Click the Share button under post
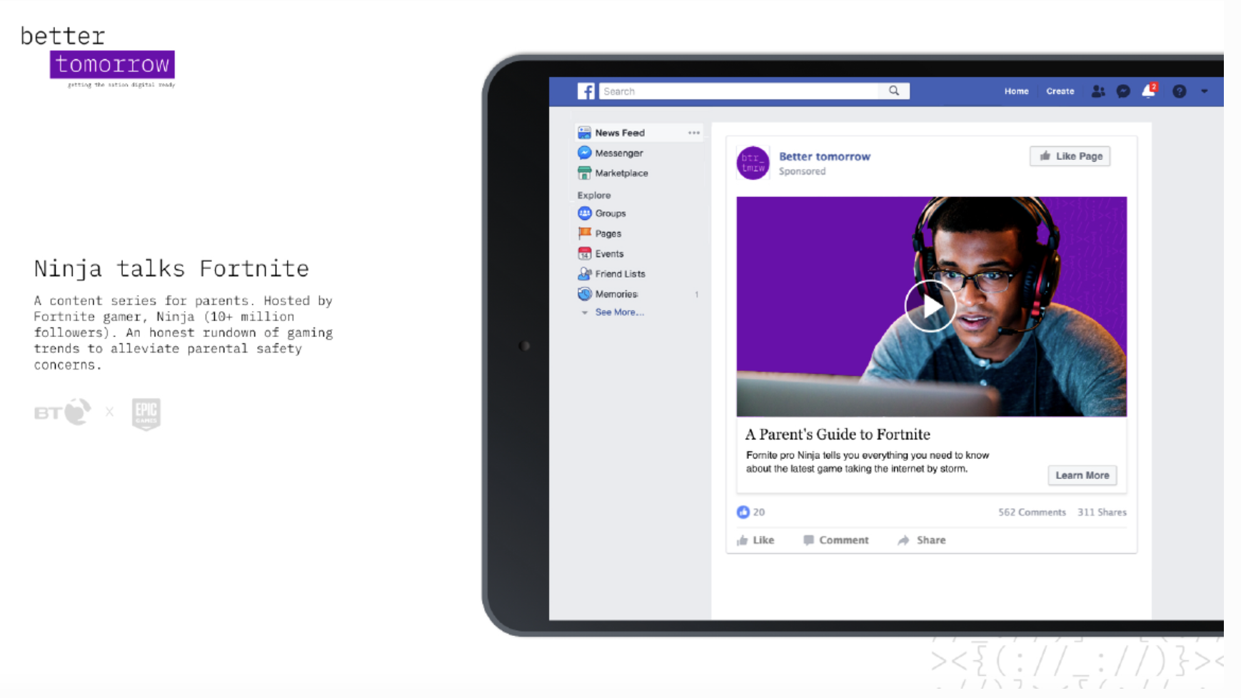The height and width of the screenshot is (698, 1241). [922, 540]
